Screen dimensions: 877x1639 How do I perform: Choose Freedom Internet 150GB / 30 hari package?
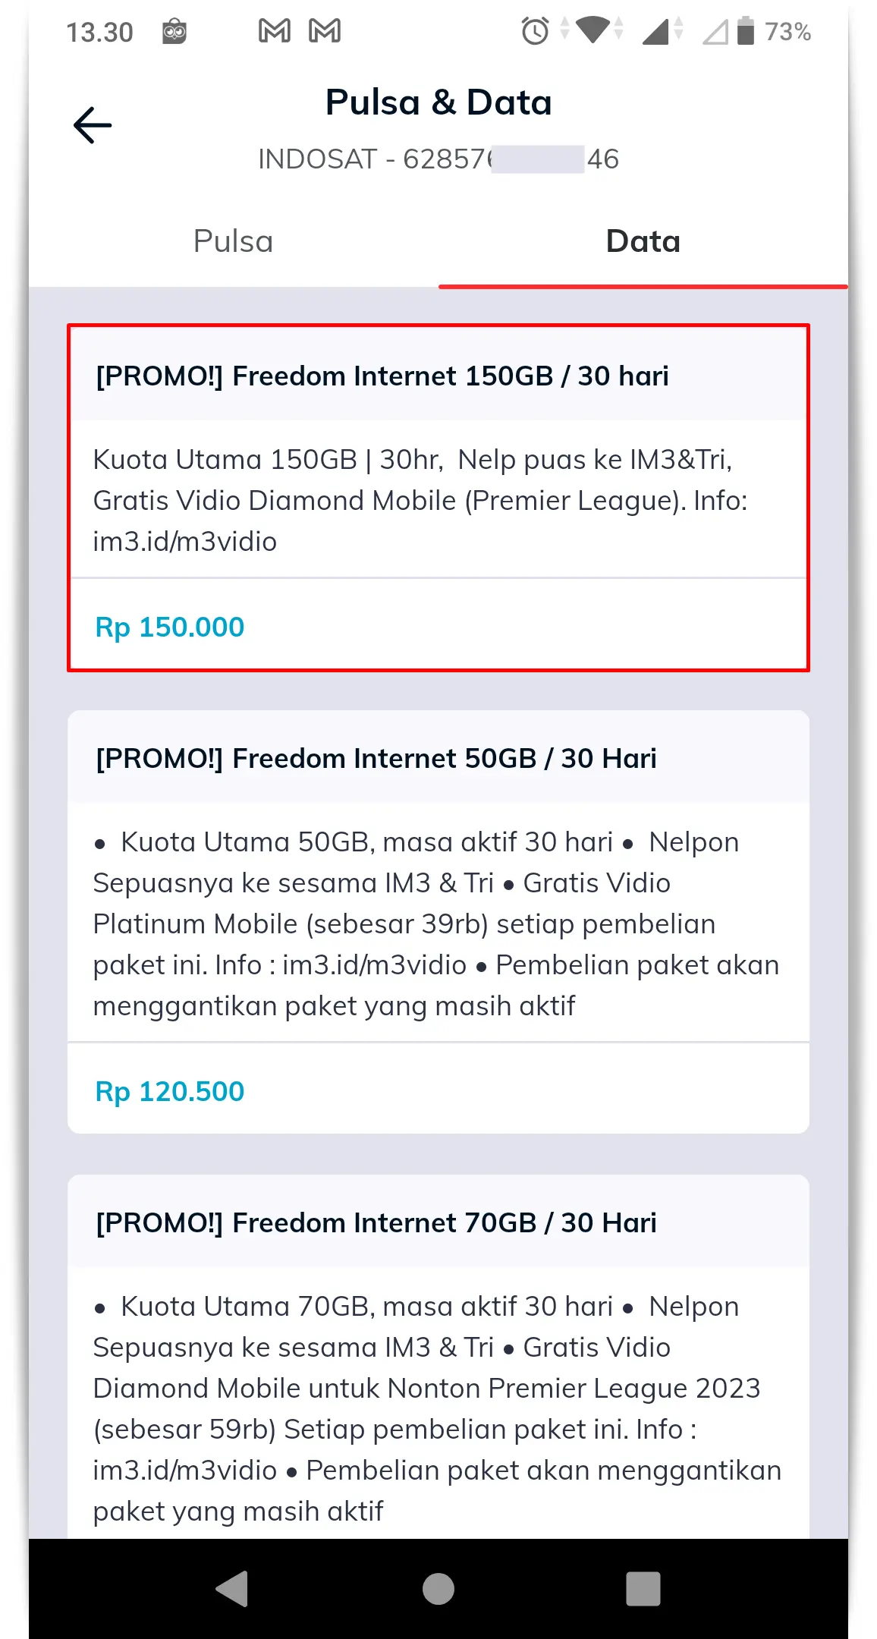pyautogui.click(x=382, y=376)
